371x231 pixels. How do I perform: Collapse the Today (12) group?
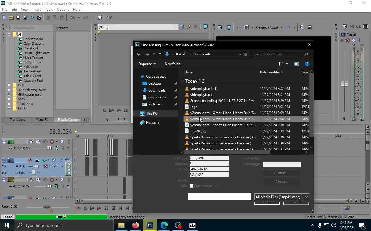point(183,81)
